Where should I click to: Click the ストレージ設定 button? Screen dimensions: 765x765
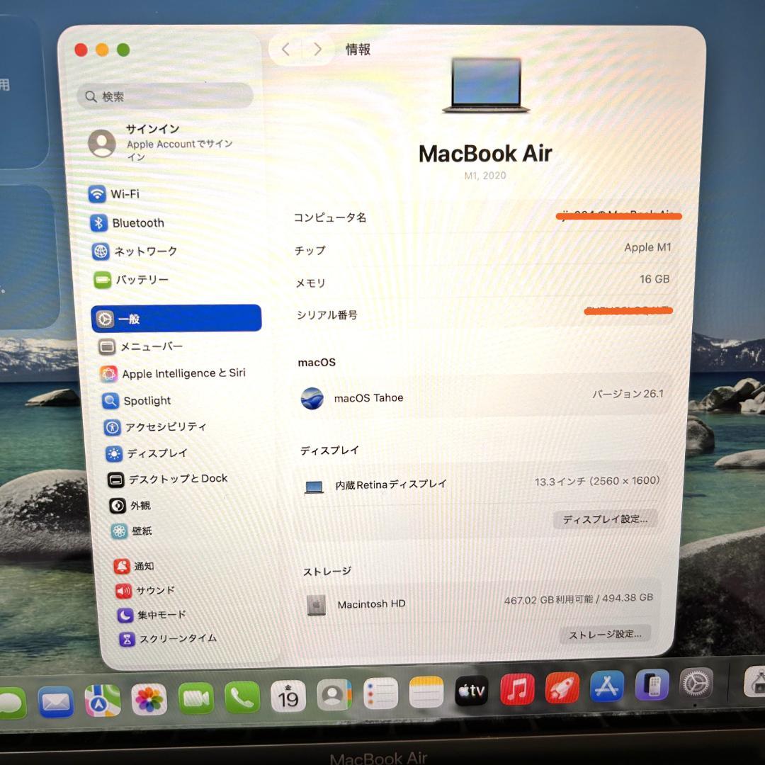tap(605, 634)
